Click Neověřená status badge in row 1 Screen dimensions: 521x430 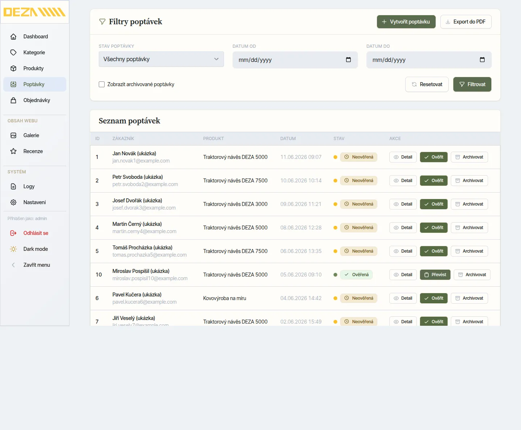[359, 157]
